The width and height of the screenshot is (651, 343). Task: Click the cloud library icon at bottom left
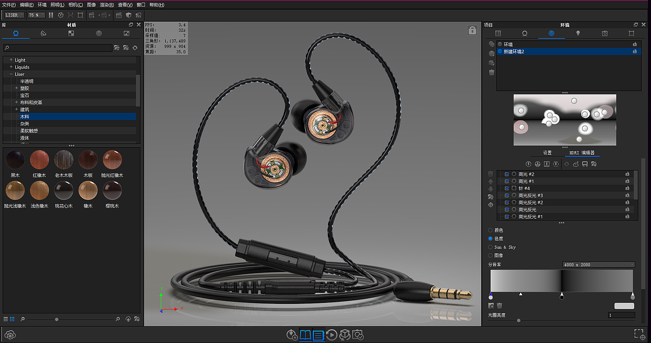(x=10, y=335)
